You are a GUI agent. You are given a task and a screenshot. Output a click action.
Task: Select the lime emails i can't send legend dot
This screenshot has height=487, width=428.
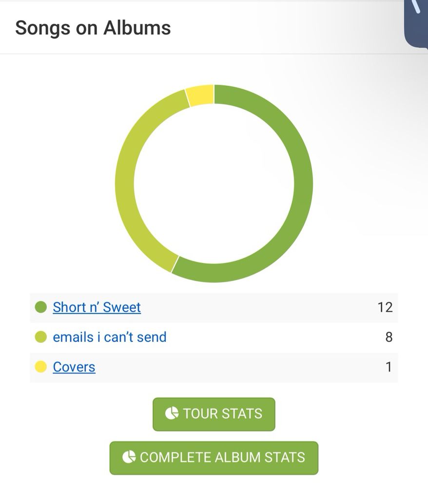(41, 337)
